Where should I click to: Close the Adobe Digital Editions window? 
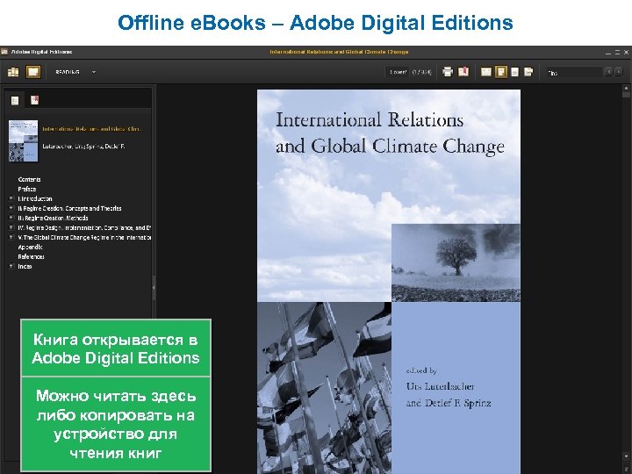(627, 53)
